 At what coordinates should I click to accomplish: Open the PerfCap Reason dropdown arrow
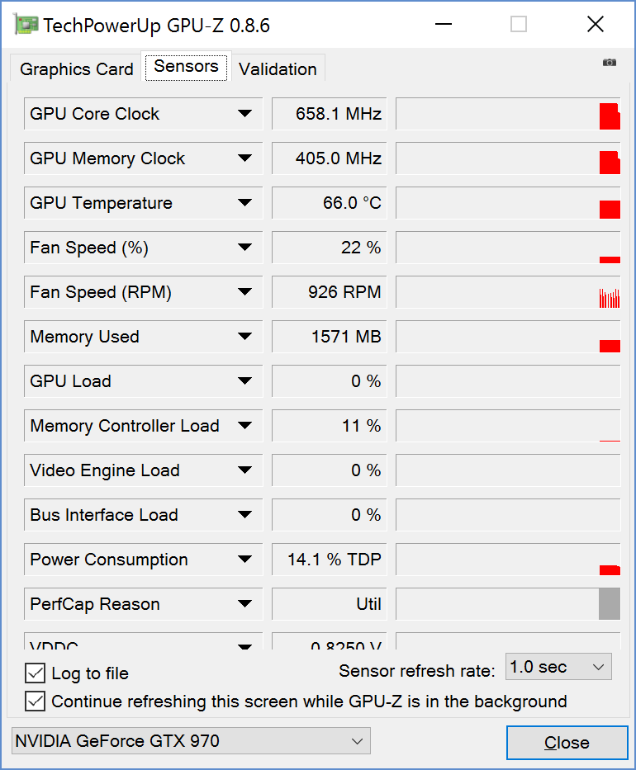coord(244,603)
